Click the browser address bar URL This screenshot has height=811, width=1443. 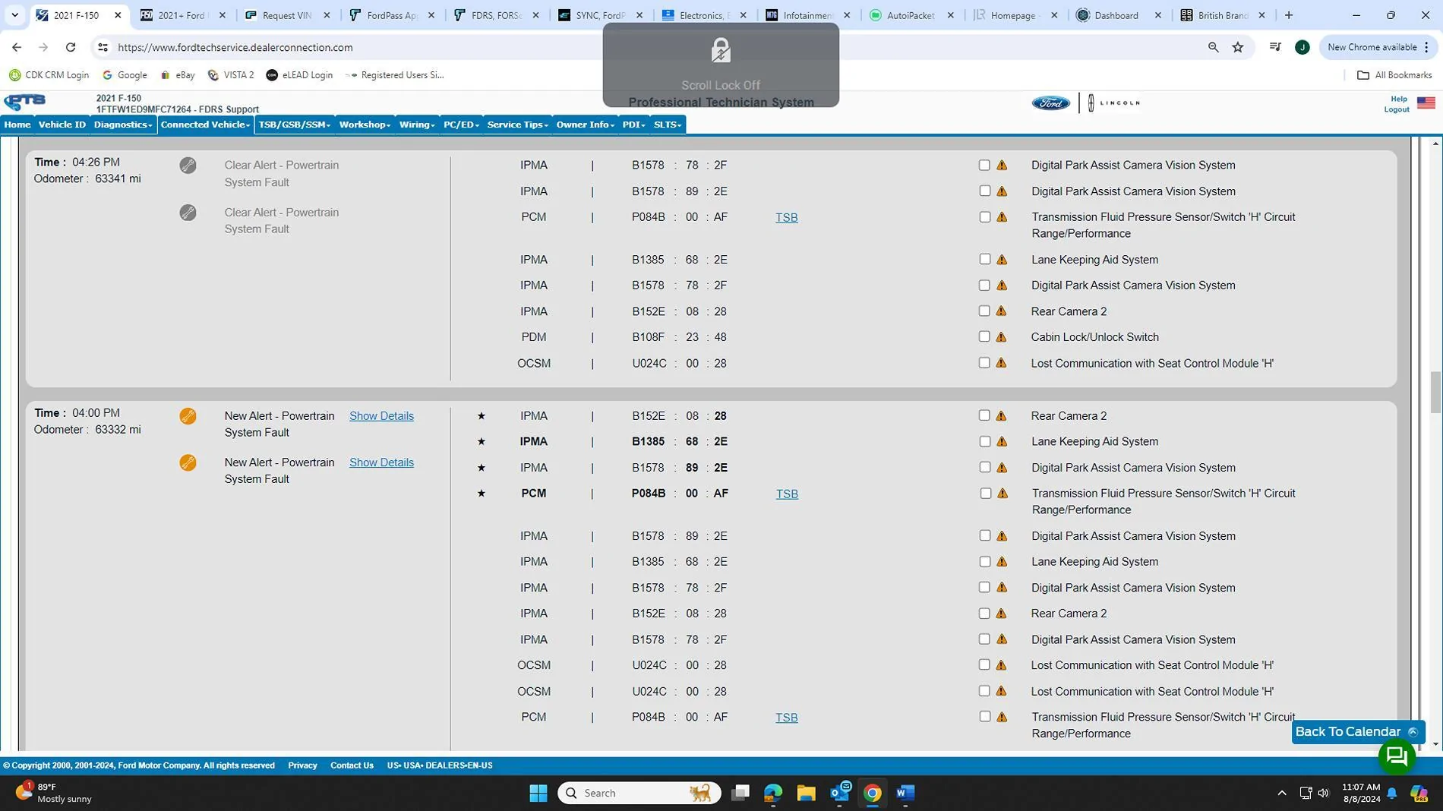(235, 47)
